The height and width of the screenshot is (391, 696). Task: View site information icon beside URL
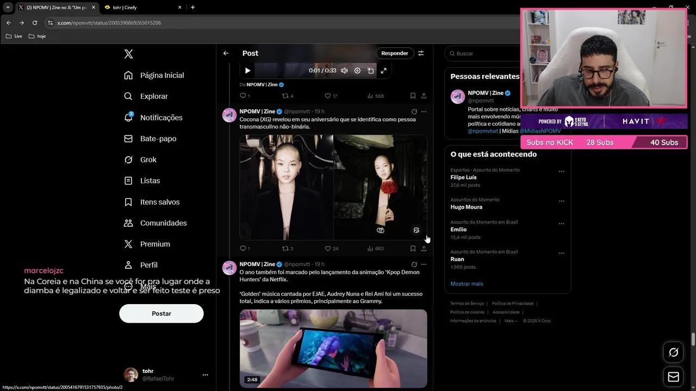tap(51, 23)
